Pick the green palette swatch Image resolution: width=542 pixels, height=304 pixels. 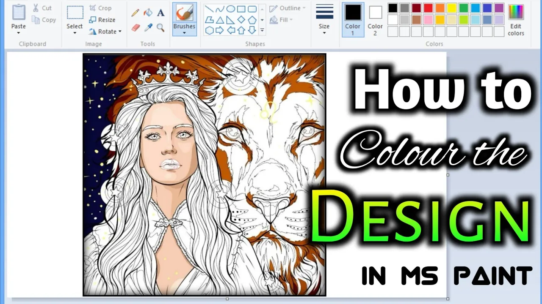click(464, 8)
